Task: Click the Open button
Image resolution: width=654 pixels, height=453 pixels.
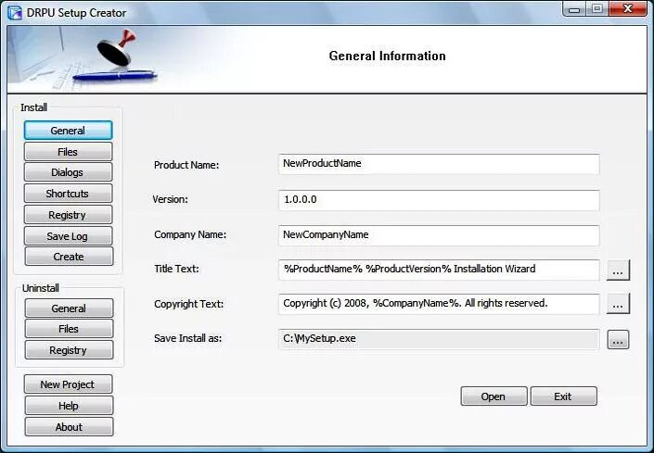Action: click(494, 396)
